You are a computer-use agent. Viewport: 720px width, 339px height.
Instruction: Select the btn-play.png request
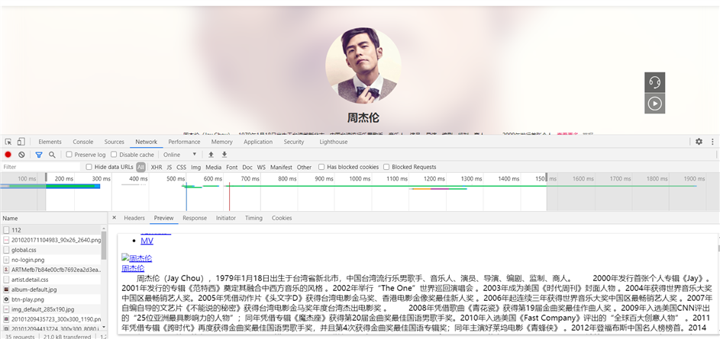(x=50, y=299)
